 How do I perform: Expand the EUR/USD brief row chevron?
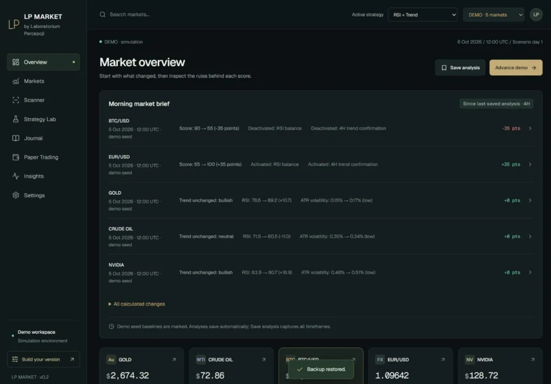[x=530, y=165]
